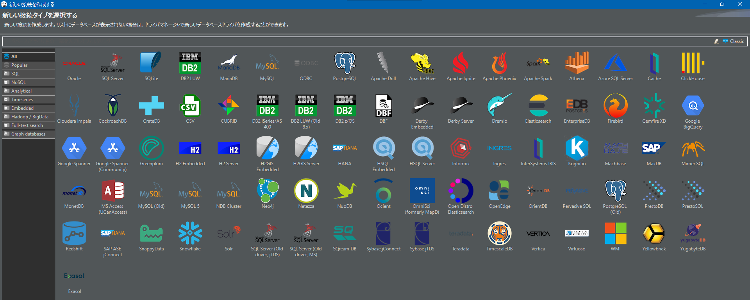Choose the Snowflake connection icon

click(x=190, y=234)
